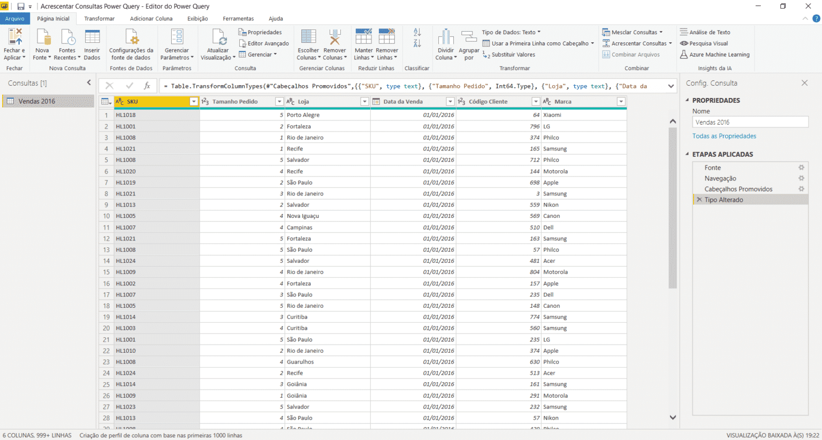Expand the formula bar with its chevron

[x=671, y=85]
